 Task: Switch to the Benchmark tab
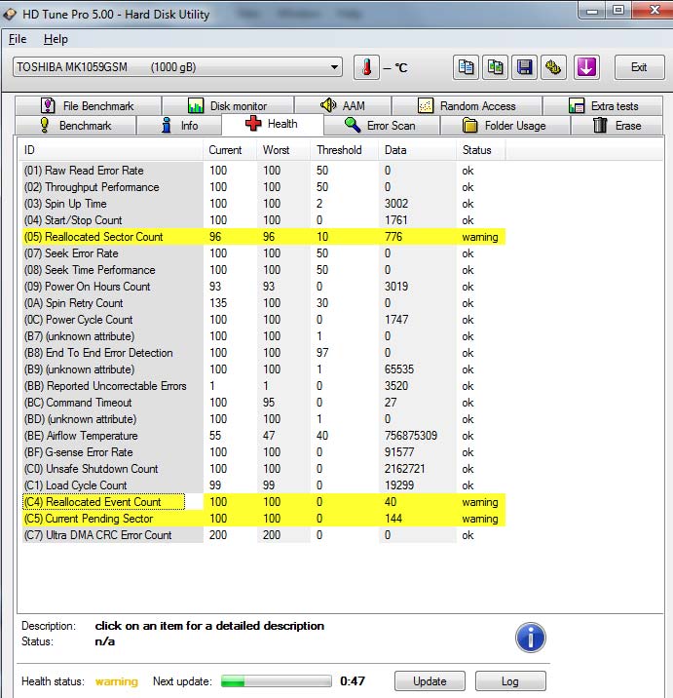pyautogui.click(x=76, y=125)
